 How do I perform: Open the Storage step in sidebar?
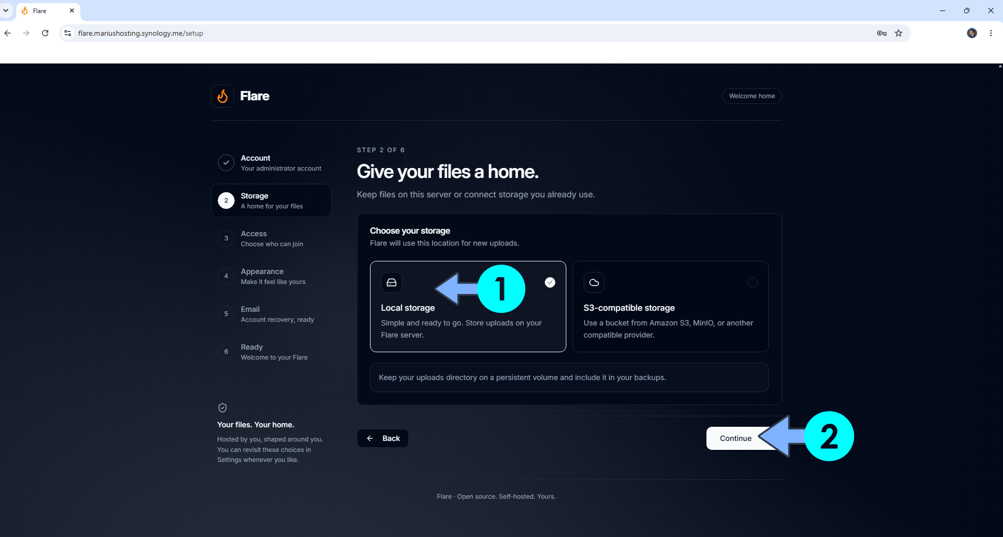coord(271,201)
